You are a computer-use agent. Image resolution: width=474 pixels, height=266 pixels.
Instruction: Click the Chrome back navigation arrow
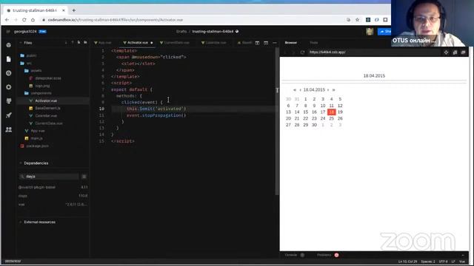click(x=7, y=20)
